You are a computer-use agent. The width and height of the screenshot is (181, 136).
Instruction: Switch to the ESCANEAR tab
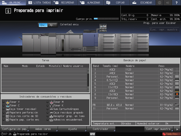tap(142, 2)
